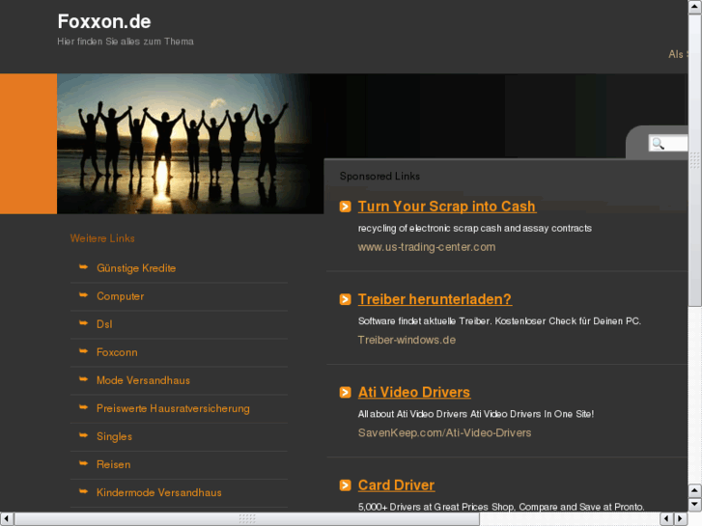Open the Günstige Kredite link

point(136,268)
